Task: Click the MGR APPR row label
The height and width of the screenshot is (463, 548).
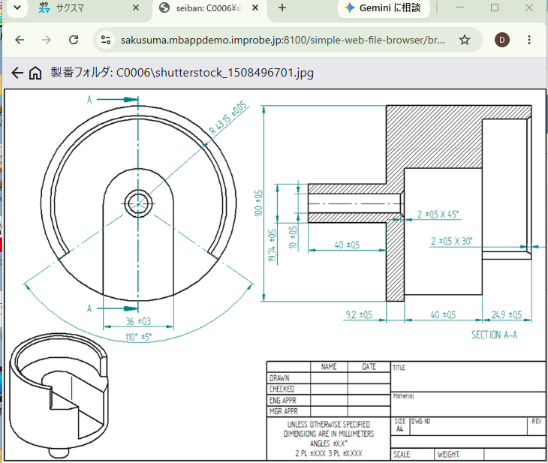Action: point(284,411)
